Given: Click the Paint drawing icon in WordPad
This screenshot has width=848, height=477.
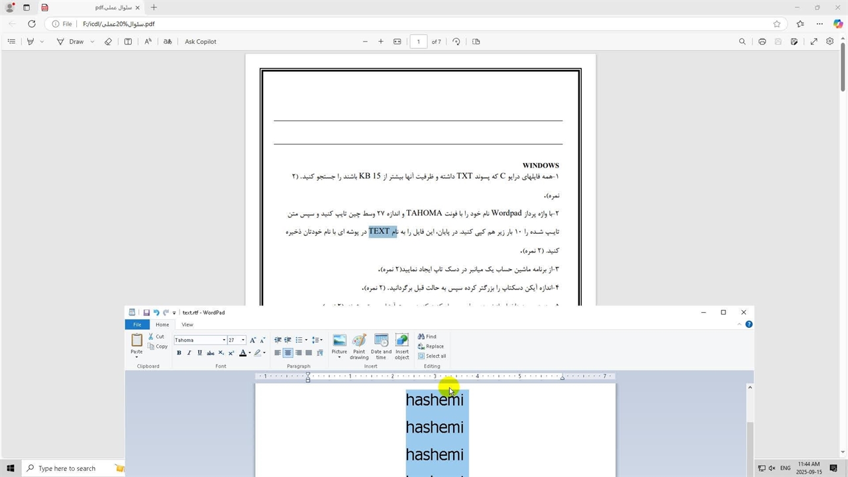Looking at the screenshot, I should [359, 341].
